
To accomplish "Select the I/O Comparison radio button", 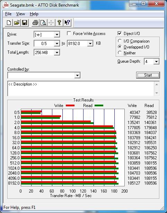I will 120,41.
